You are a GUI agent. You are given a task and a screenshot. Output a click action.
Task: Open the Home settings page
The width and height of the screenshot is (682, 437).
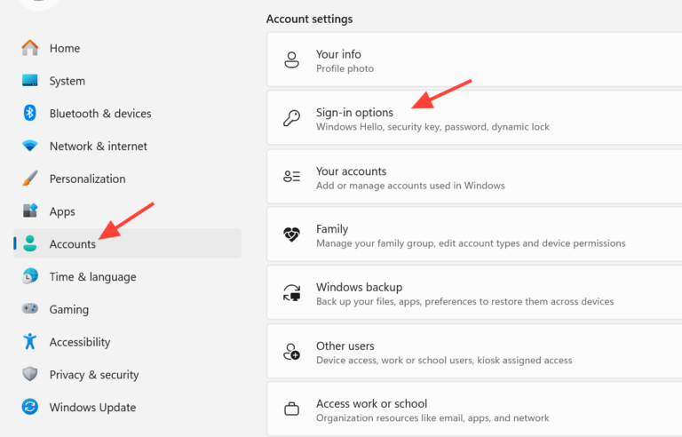coord(128,48)
